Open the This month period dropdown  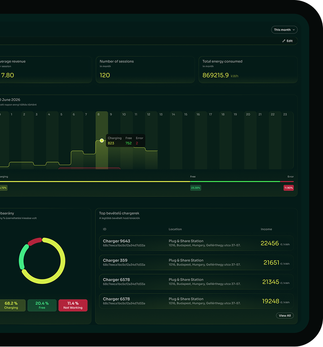tap(284, 30)
